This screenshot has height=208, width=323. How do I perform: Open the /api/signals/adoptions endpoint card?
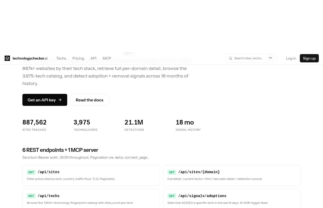click(232, 199)
